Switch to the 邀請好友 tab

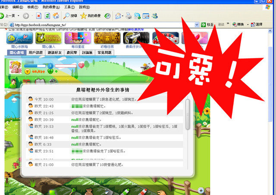pyautogui.click(x=55, y=53)
